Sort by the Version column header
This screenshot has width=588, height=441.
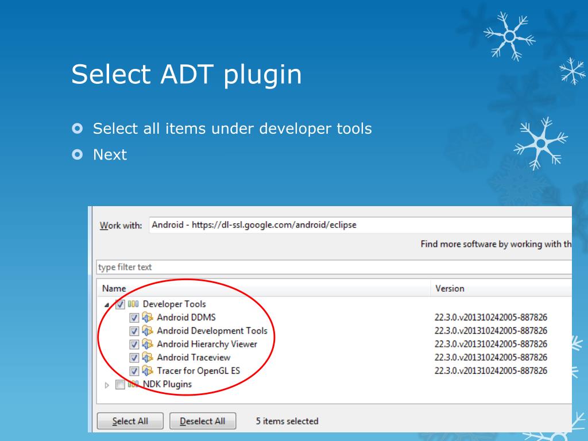501,288
